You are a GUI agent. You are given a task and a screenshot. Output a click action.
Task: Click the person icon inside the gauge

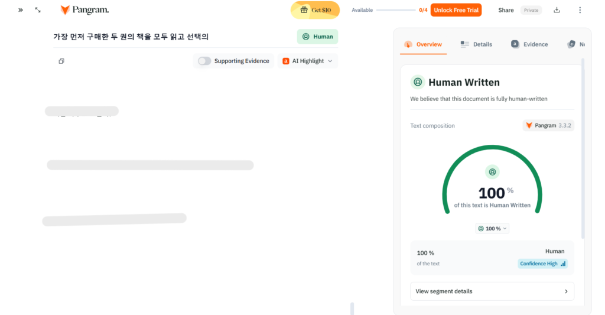492,172
